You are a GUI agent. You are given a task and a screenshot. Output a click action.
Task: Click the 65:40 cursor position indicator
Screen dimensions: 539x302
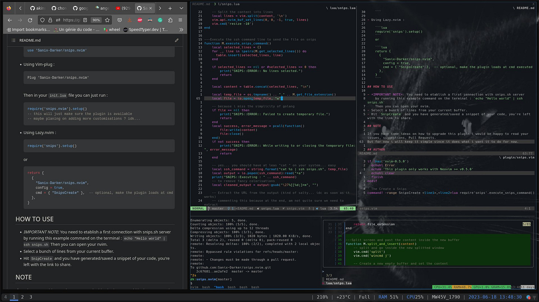pyautogui.click(x=348, y=208)
